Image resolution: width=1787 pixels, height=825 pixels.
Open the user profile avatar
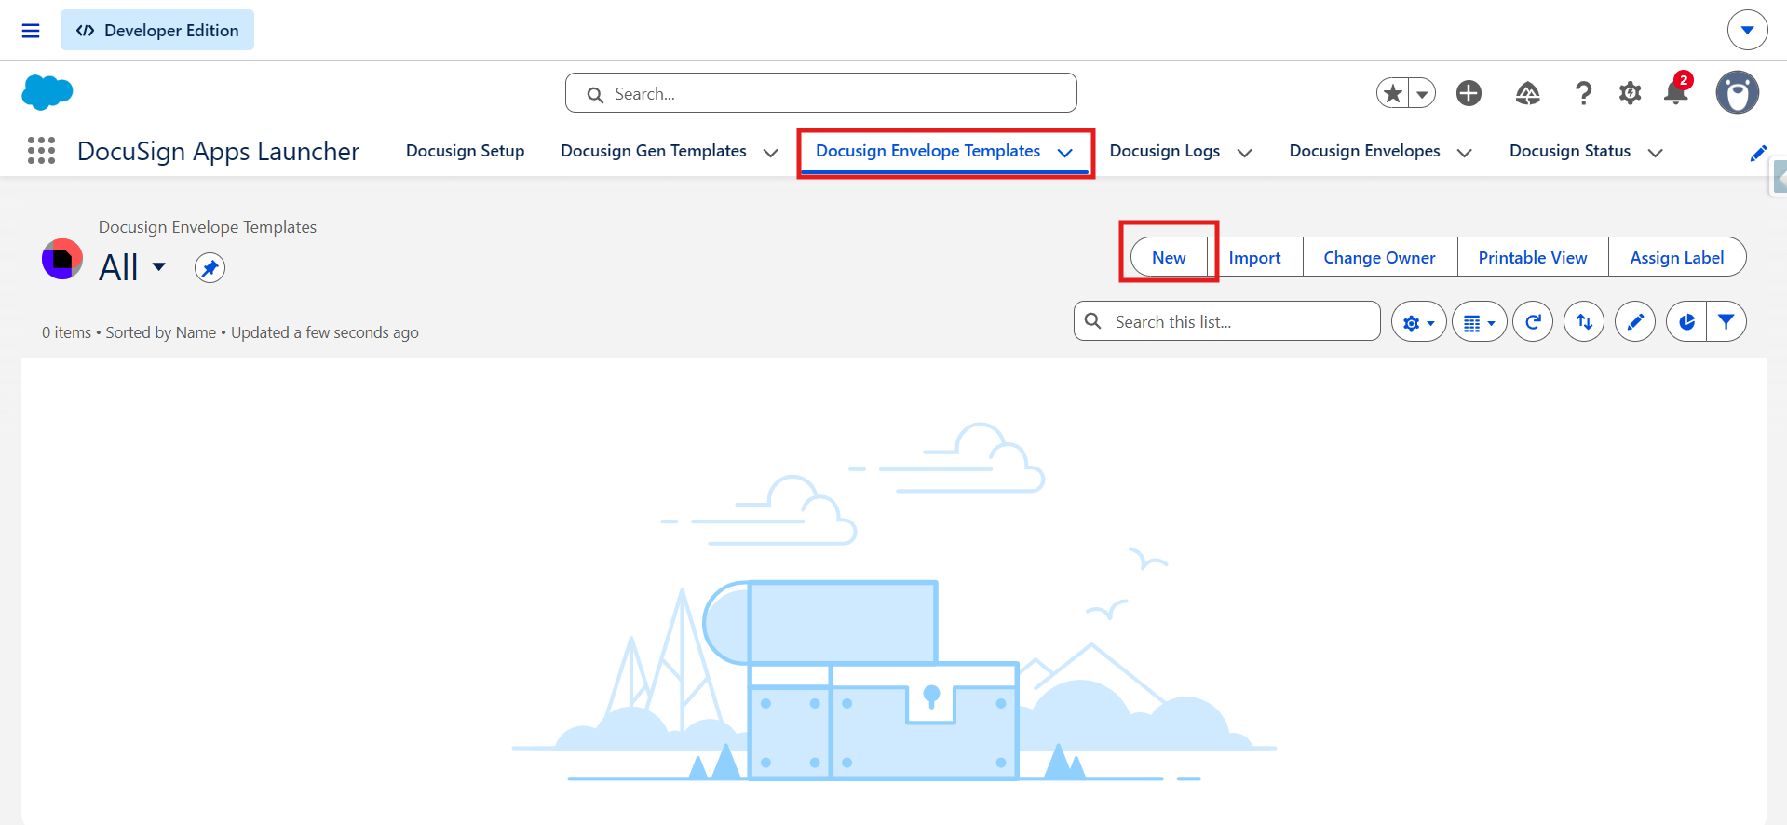coord(1737,92)
